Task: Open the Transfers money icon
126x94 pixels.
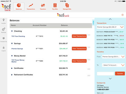Action: coord(43,5)
